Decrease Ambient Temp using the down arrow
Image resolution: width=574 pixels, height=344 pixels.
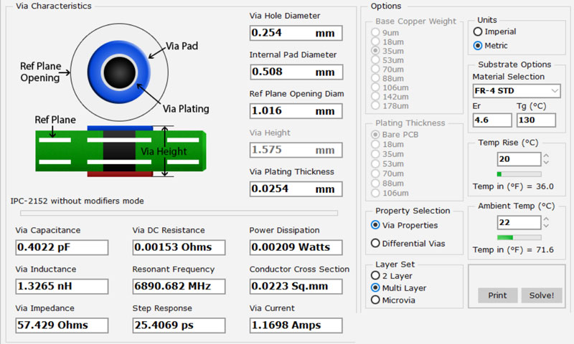pyautogui.click(x=547, y=226)
